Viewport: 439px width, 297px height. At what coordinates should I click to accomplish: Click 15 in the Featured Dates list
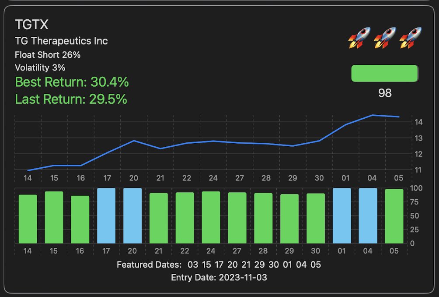click(206, 265)
